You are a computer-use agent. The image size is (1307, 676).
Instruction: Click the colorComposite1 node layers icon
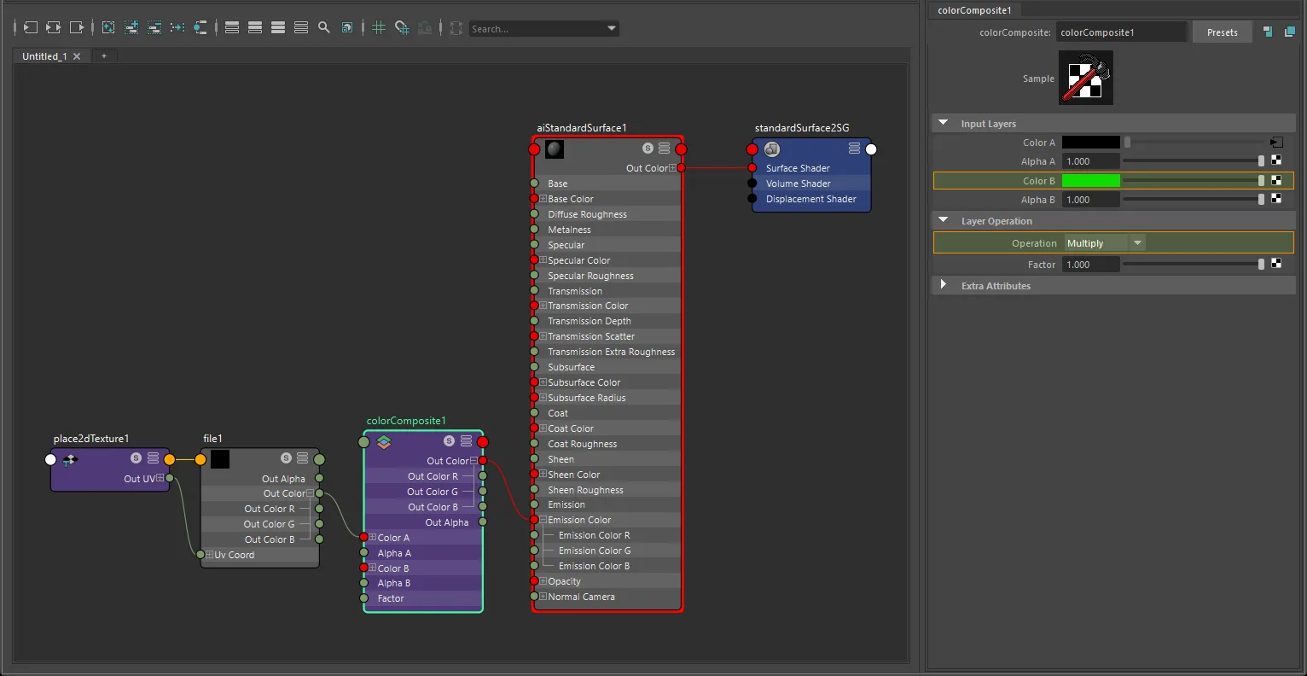pyautogui.click(x=383, y=441)
